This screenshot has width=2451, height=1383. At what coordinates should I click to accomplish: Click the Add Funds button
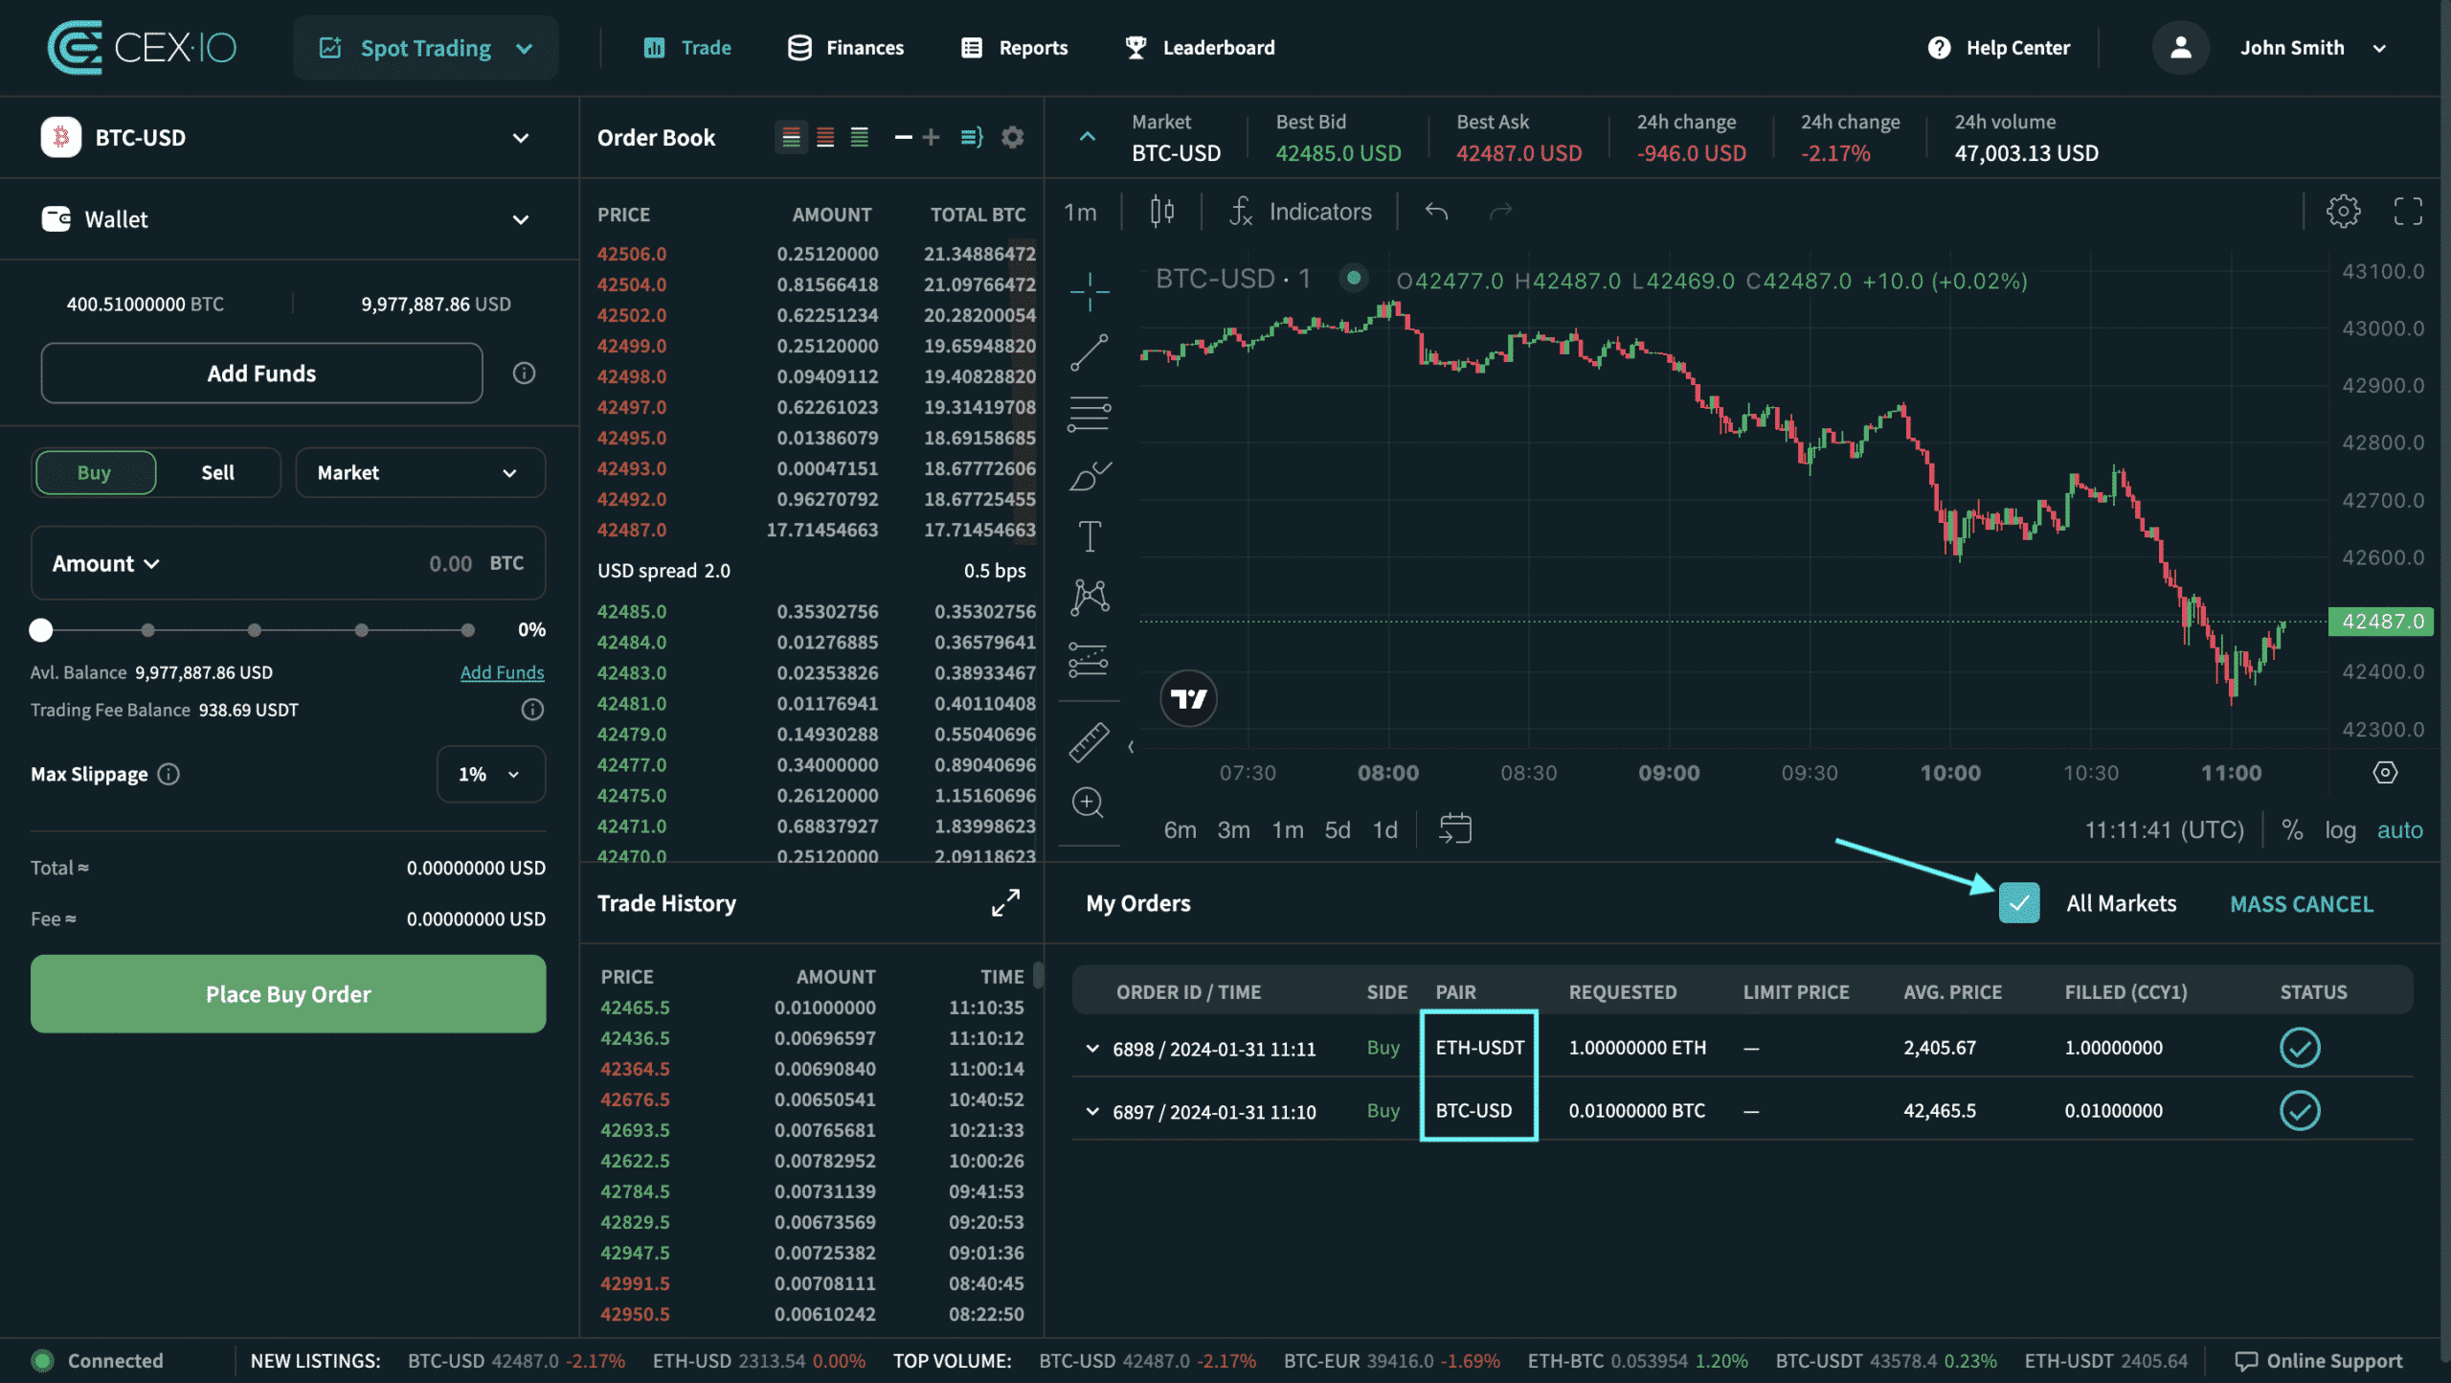tap(261, 374)
